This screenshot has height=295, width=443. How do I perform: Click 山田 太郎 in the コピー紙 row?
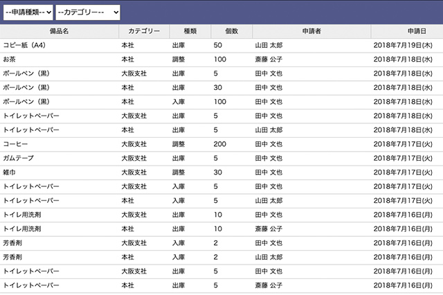click(x=269, y=45)
